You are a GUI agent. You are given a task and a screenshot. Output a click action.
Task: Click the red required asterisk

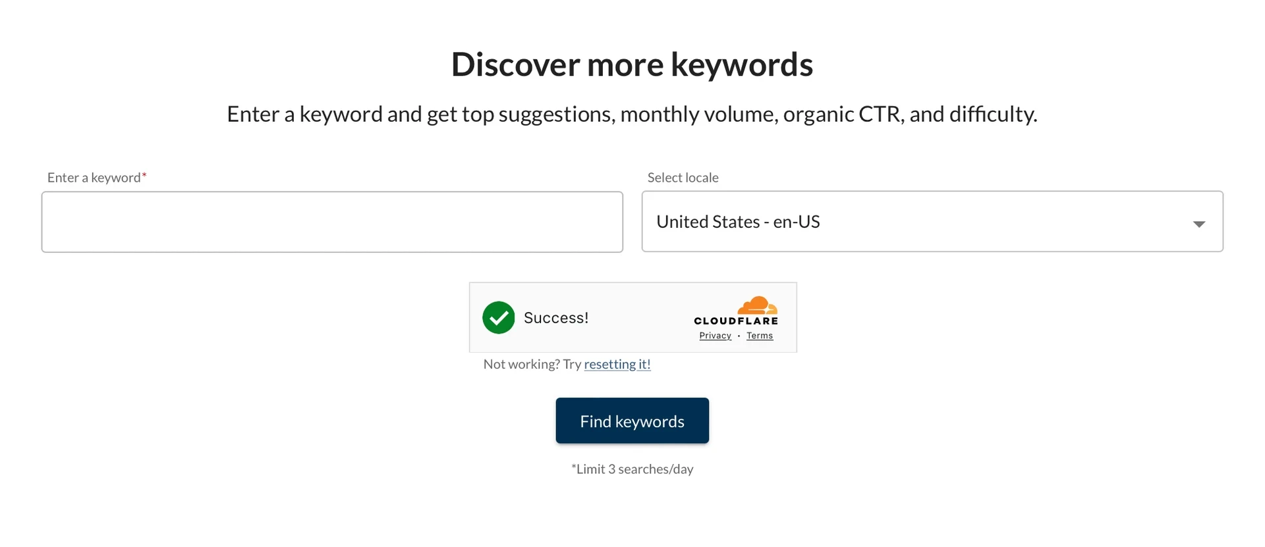[x=144, y=176]
